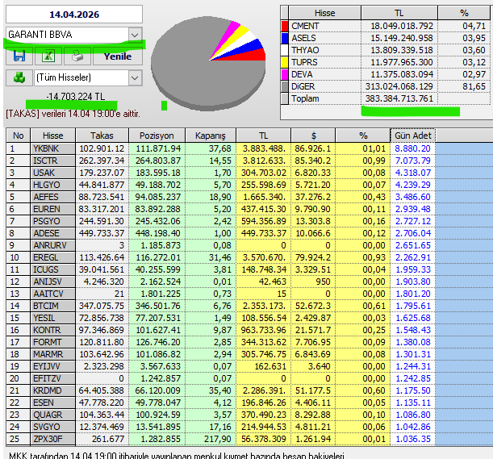
Task: Select the ADESE stock cell
Action: (52, 233)
